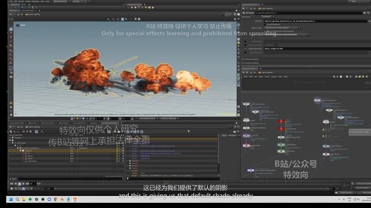Open the network editor Labs menu
The height and width of the screenshot is (208, 371).
[x=280, y=77]
